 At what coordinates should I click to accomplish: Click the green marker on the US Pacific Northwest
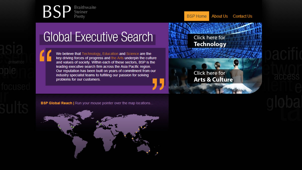tap(59, 125)
